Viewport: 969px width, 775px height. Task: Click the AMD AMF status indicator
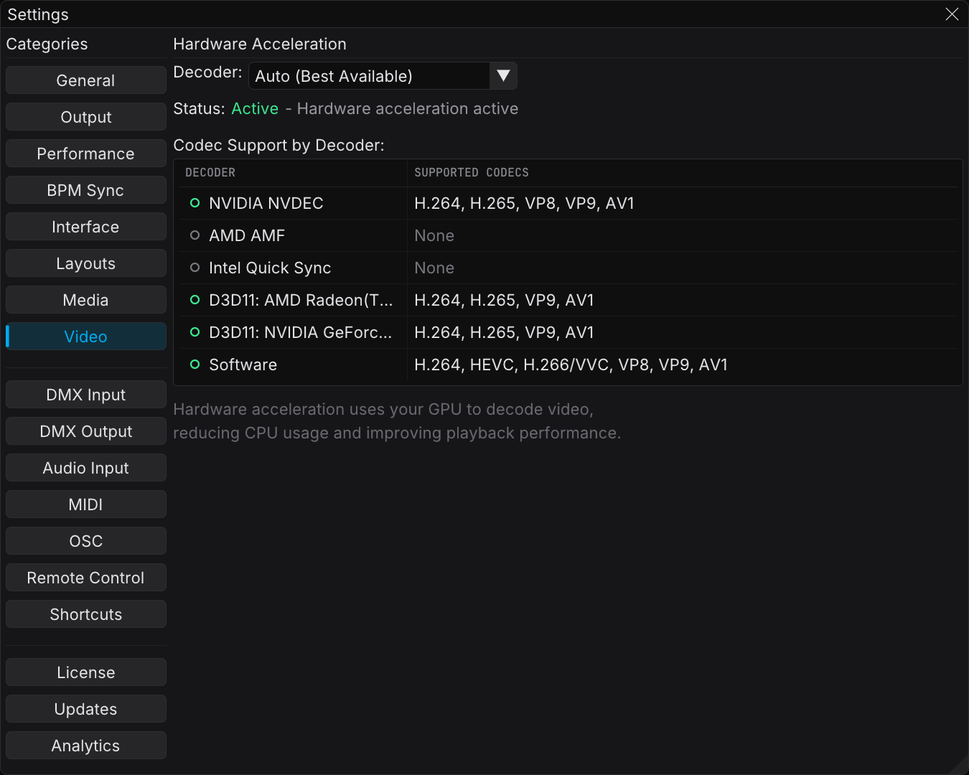pyautogui.click(x=195, y=235)
